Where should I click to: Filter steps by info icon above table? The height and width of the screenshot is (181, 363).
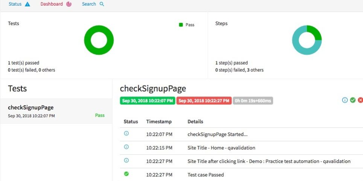(345, 100)
